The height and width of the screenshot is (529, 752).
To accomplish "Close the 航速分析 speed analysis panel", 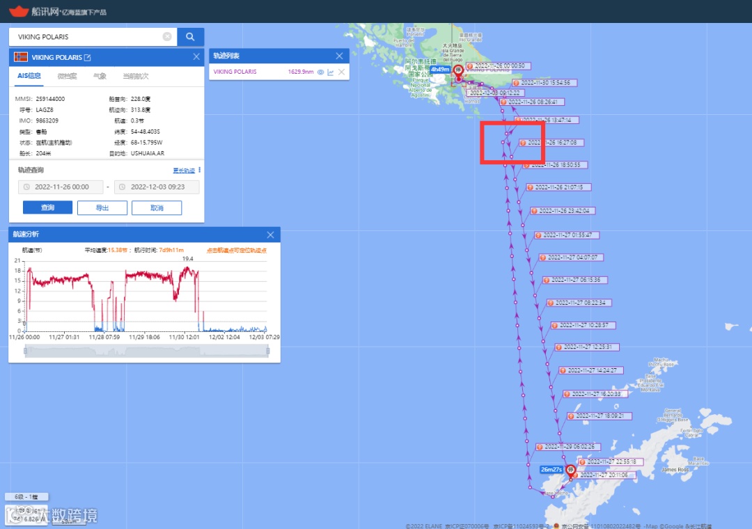I will tap(270, 235).
